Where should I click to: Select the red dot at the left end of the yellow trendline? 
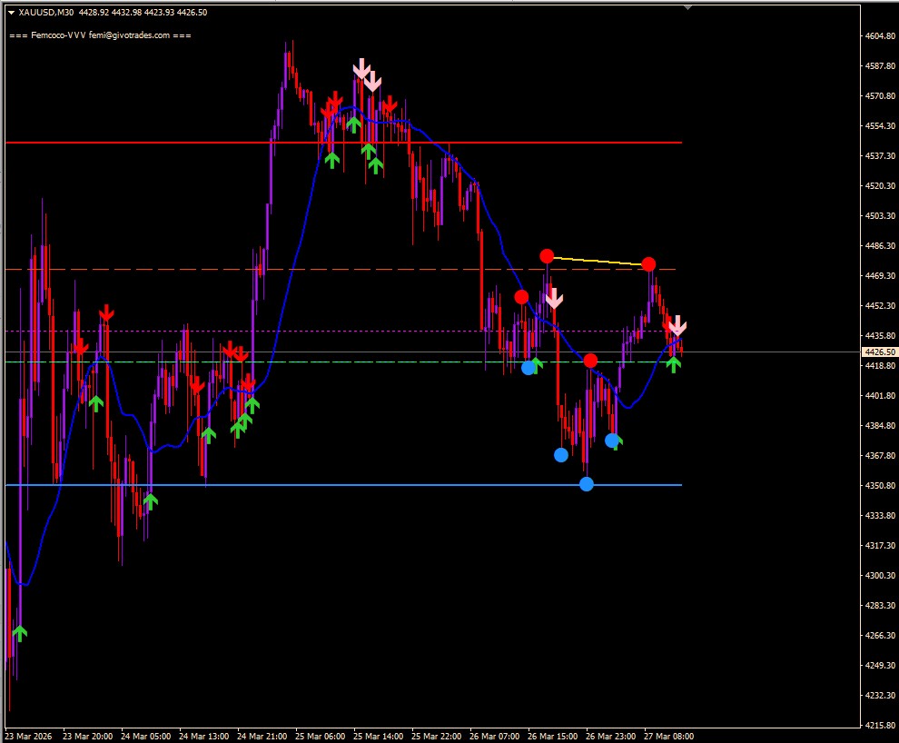tap(547, 256)
